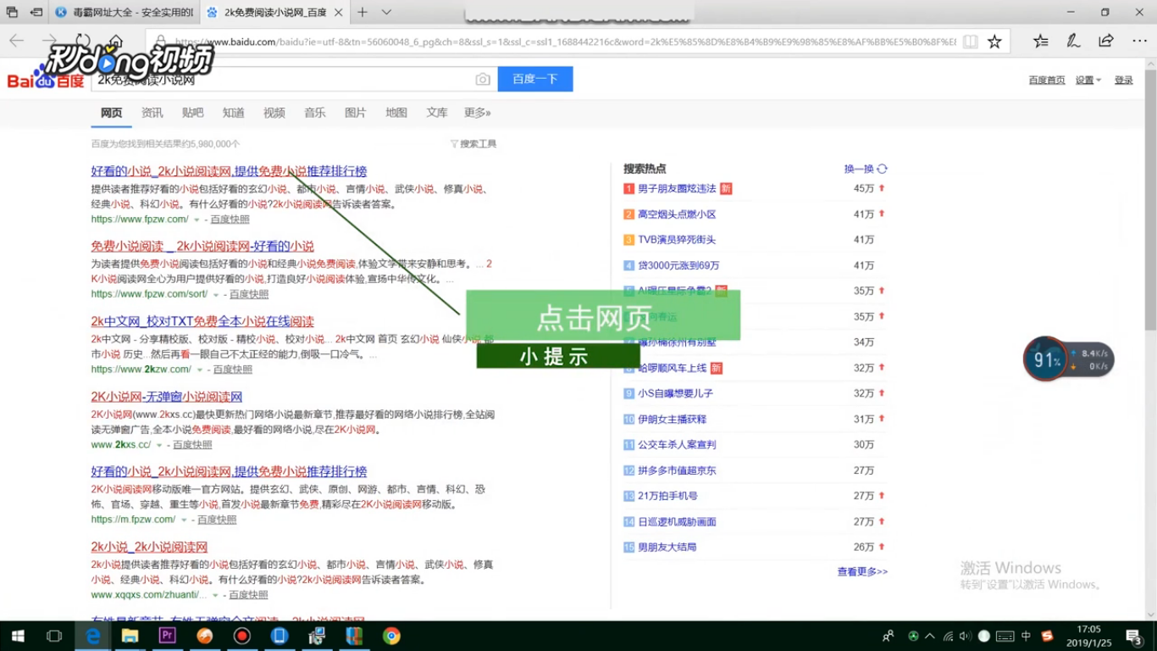
Task: Open 2k小说_2k小说阅读网 result
Action: (149, 547)
